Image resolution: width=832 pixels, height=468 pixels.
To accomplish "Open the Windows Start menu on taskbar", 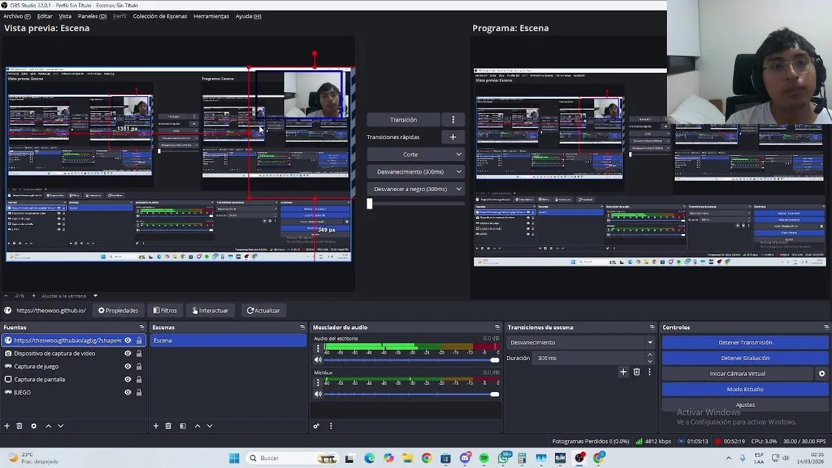I will tap(234, 458).
